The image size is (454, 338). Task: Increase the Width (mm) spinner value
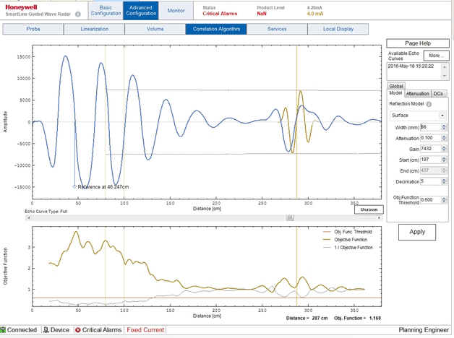tap(443, 125)
